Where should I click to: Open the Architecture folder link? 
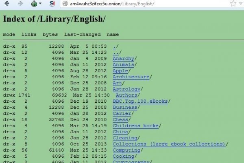(131, 77)
